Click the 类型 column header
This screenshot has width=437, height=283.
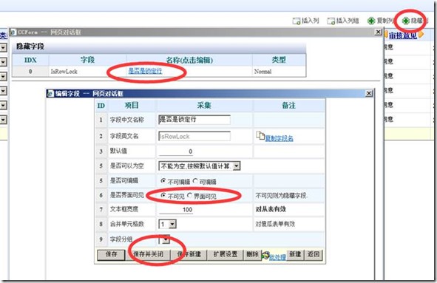279,60
